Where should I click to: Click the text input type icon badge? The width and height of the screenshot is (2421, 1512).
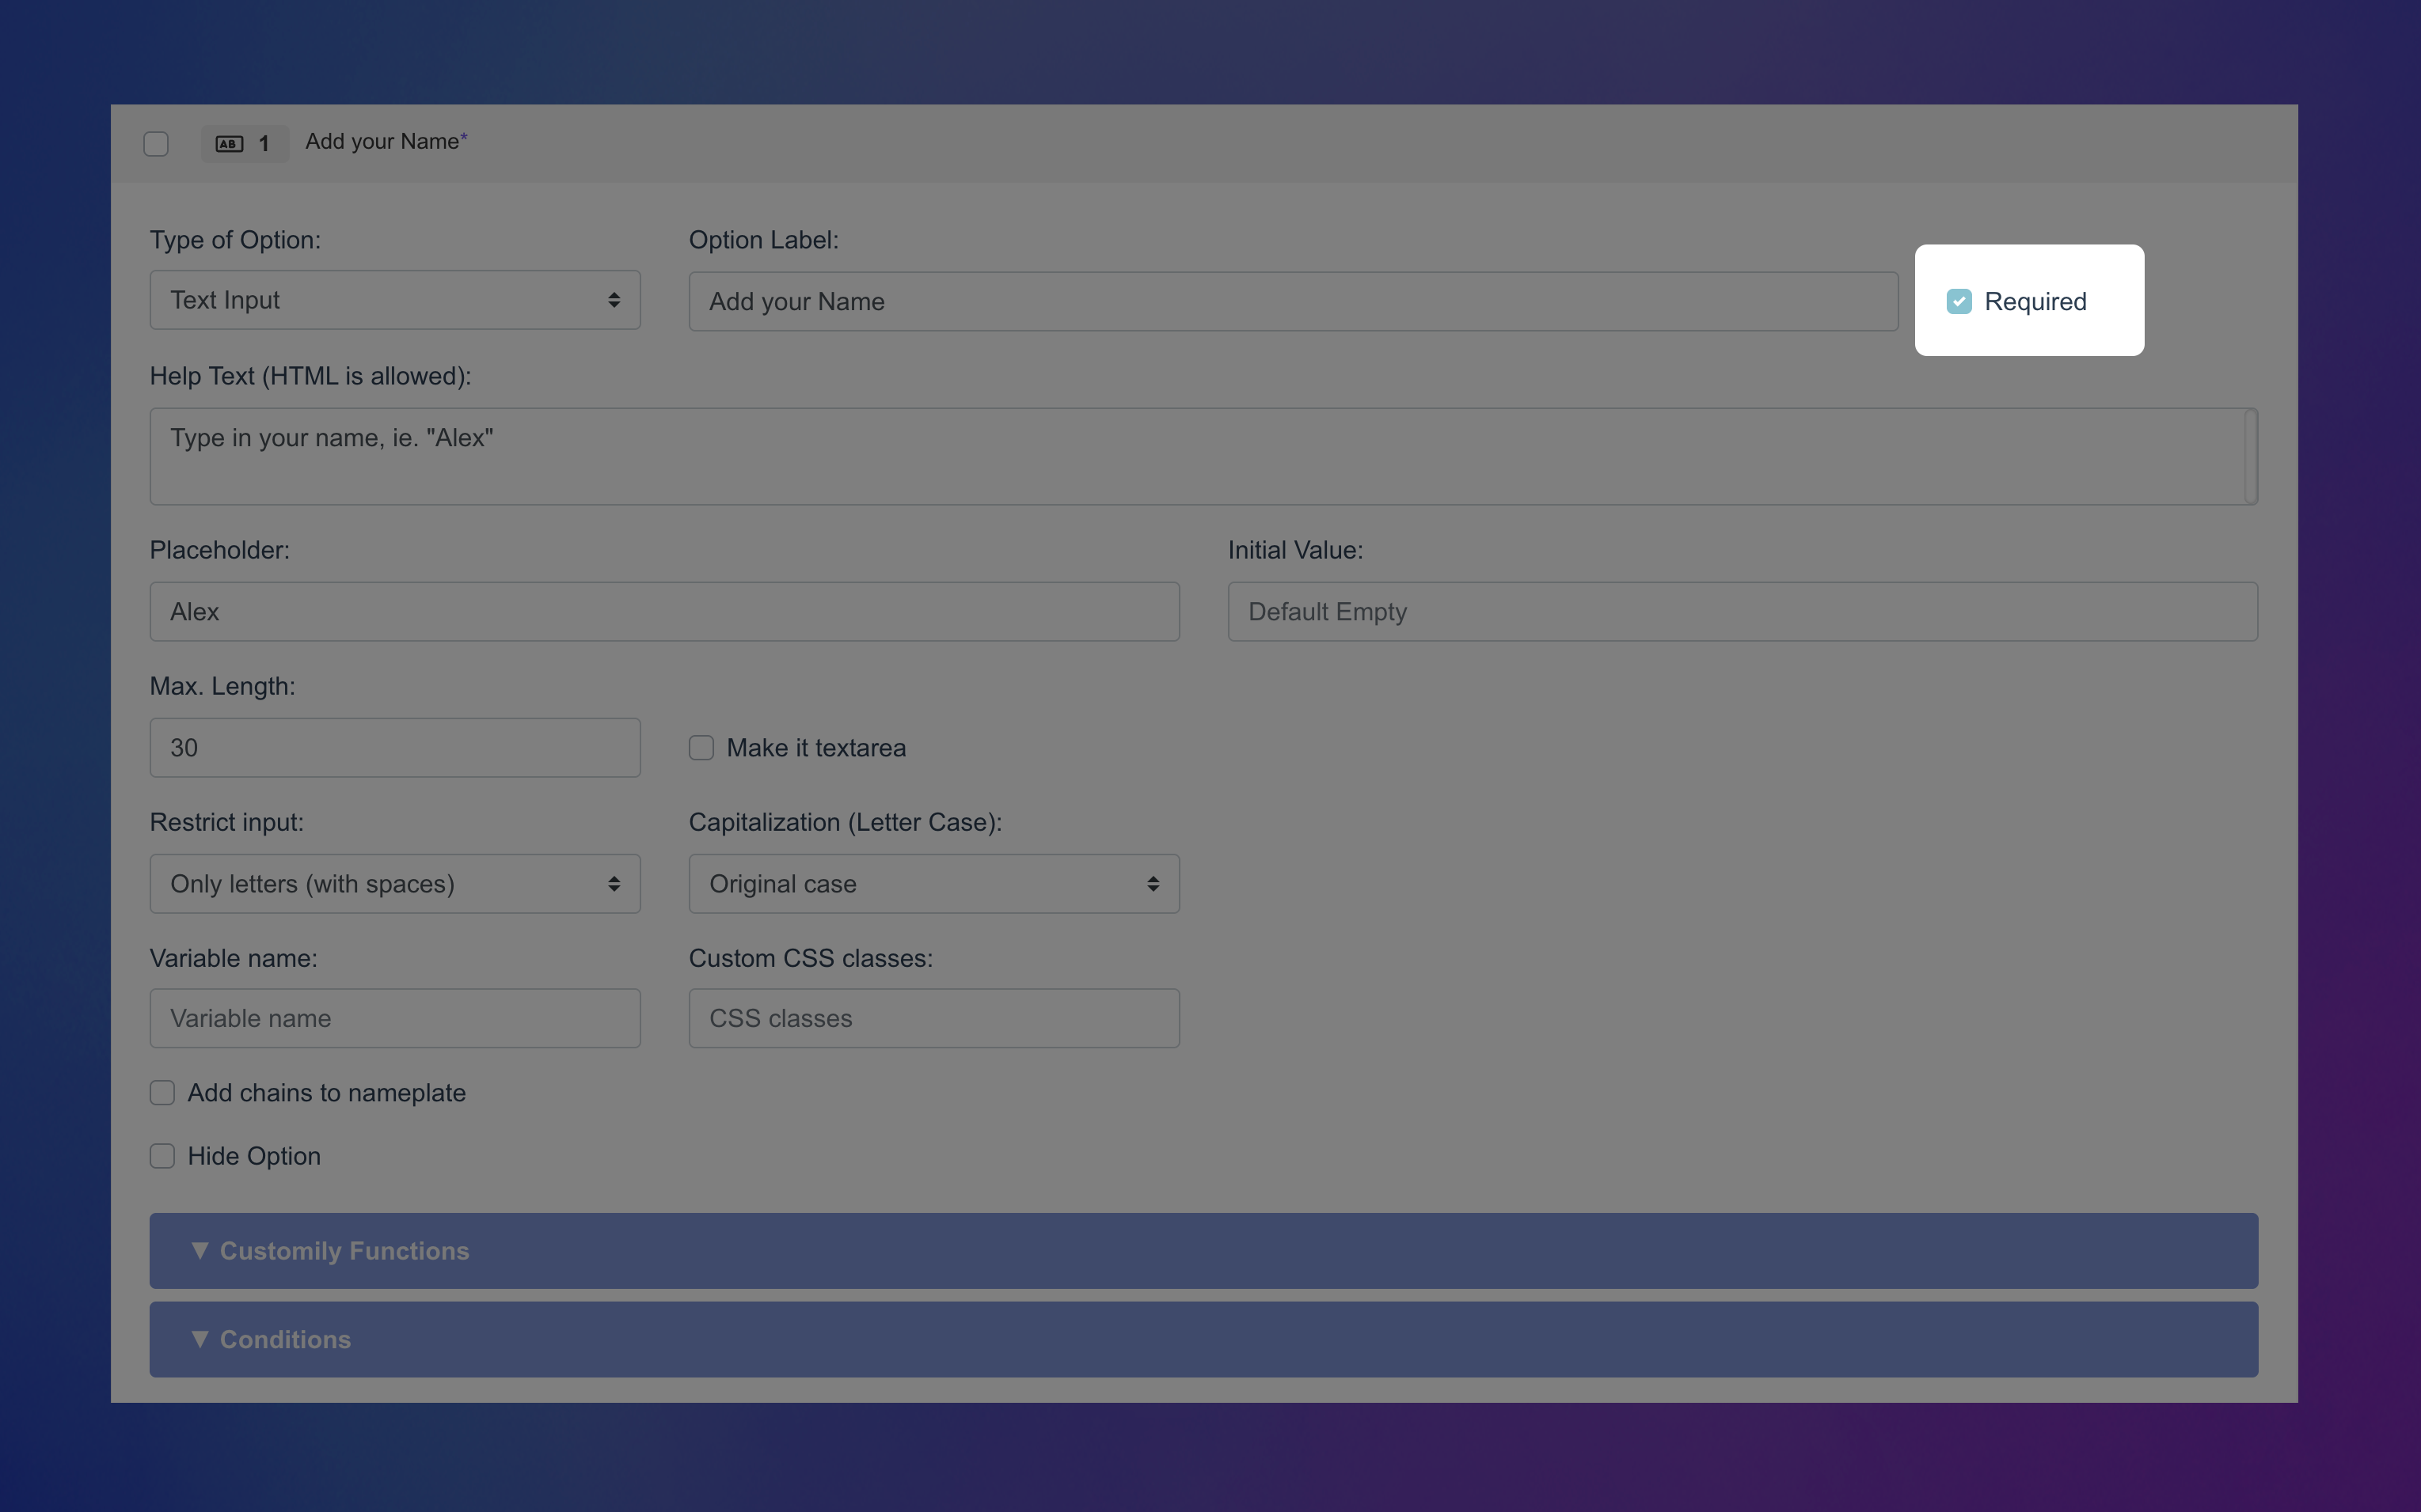tap(229, 144)
